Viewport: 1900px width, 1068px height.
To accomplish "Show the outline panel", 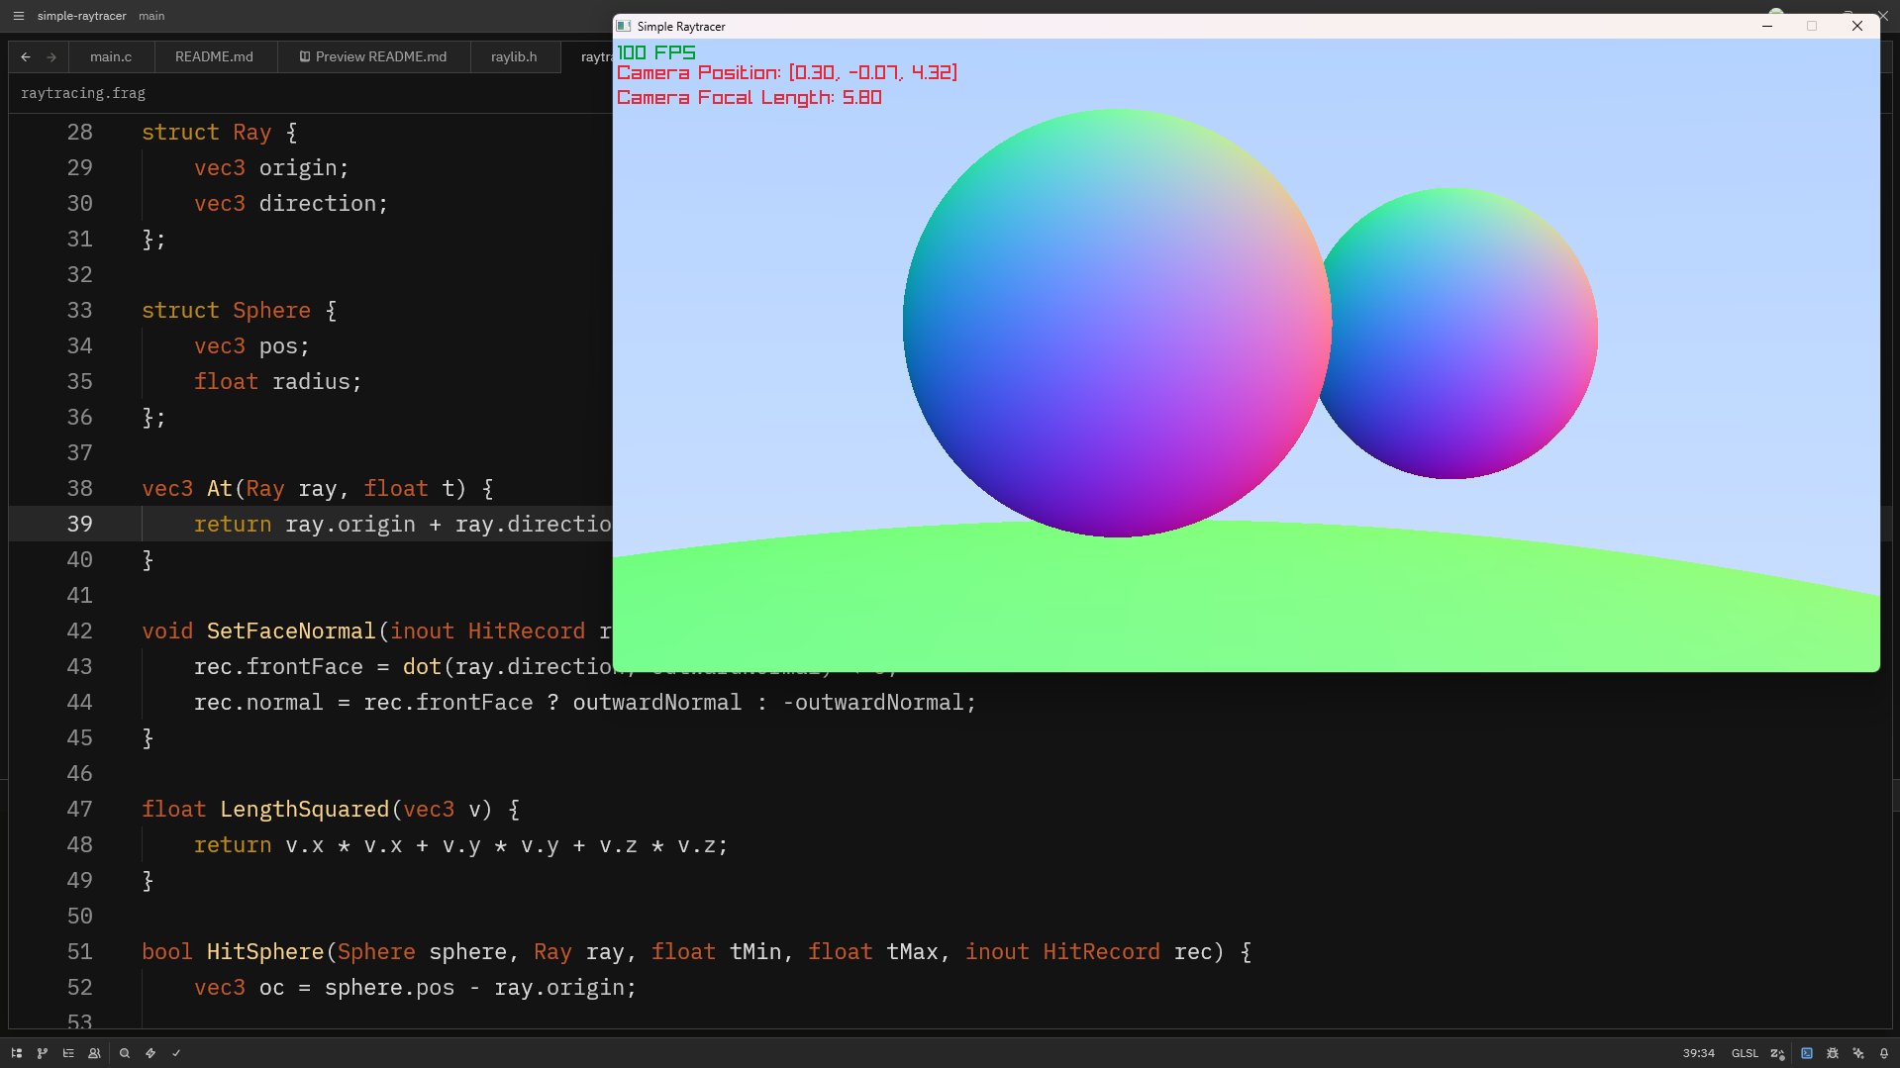I will click(68, 1053).
